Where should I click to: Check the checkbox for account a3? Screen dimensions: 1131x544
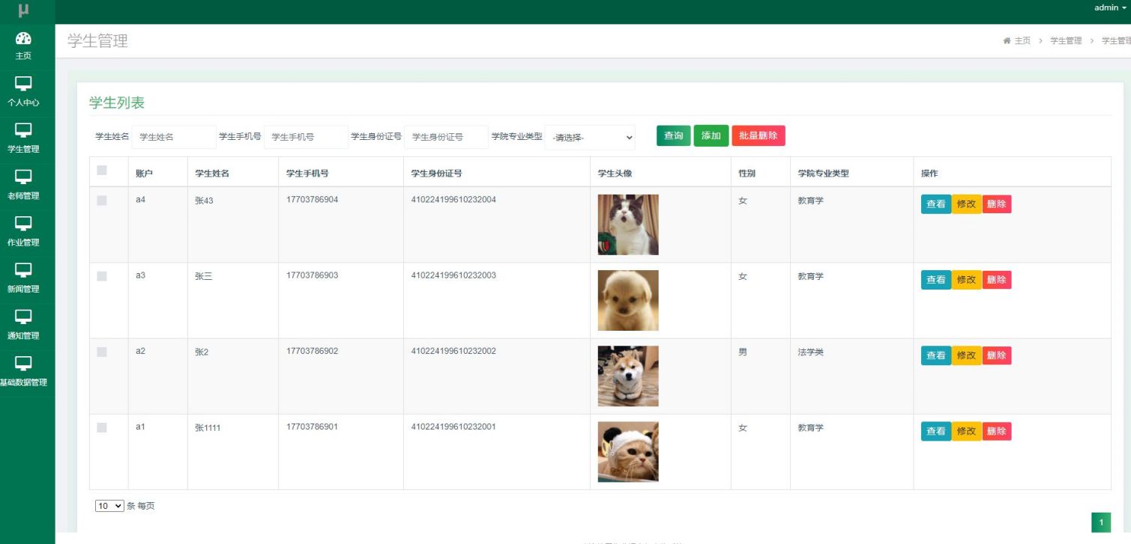[x=102, y=276]
